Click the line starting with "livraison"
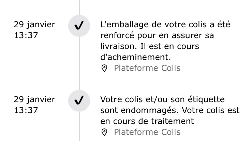250x141 pixels. coord(150,46)
